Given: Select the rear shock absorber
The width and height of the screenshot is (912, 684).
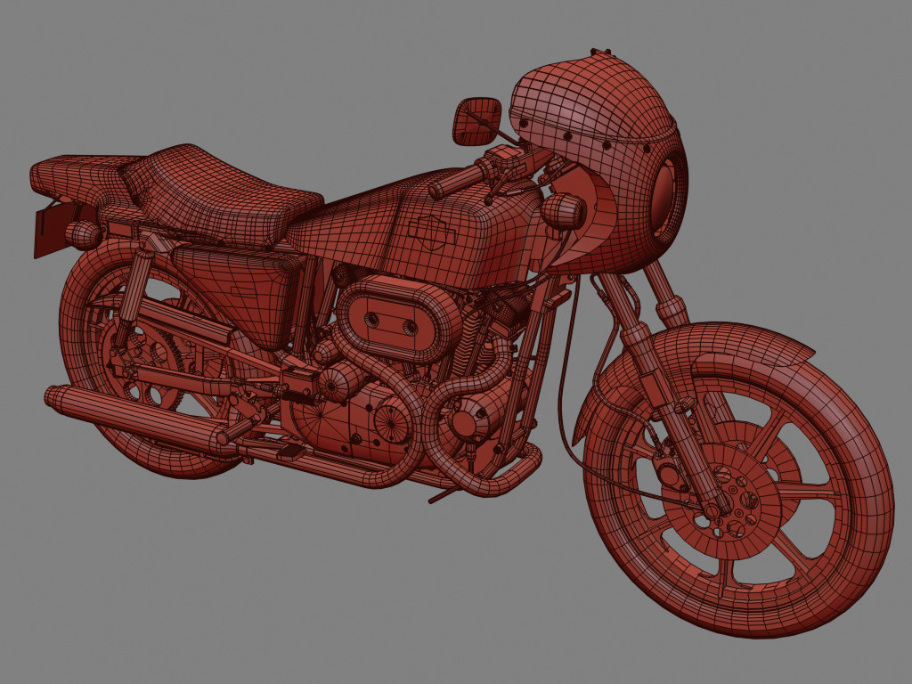Looking at the screenshot, I should [x=132, y=291].
